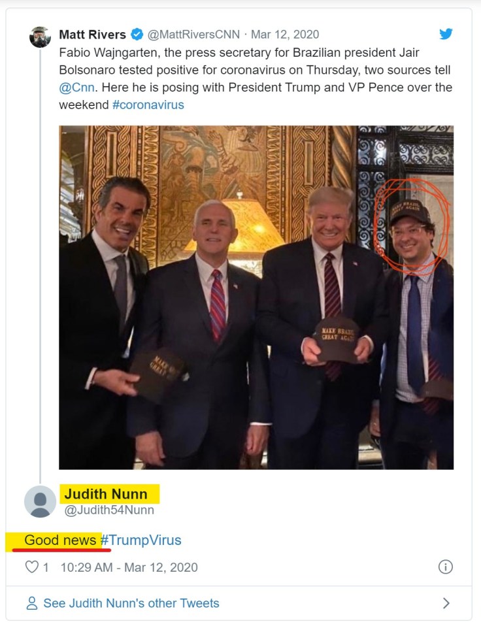Click Judith Nunn's gray default avatar

coord(40,502)
